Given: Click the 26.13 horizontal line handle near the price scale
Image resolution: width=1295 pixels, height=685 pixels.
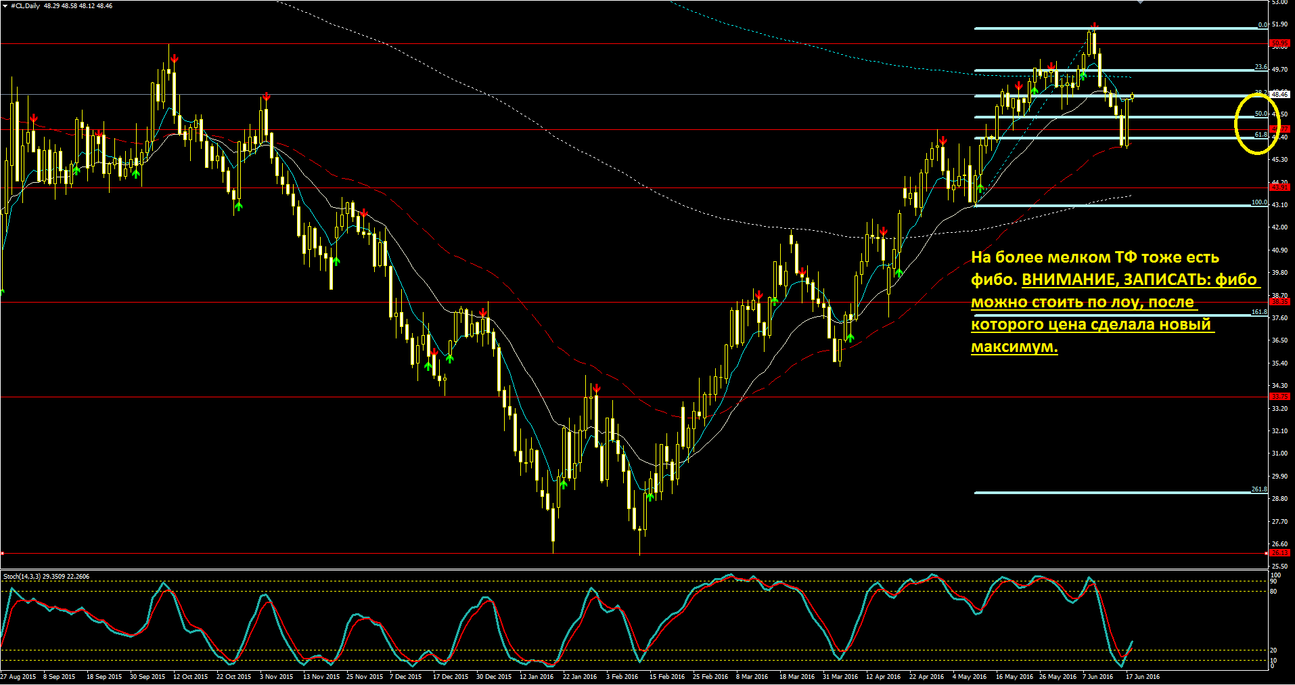Looking at the screenshot, I should [1267, 553].
